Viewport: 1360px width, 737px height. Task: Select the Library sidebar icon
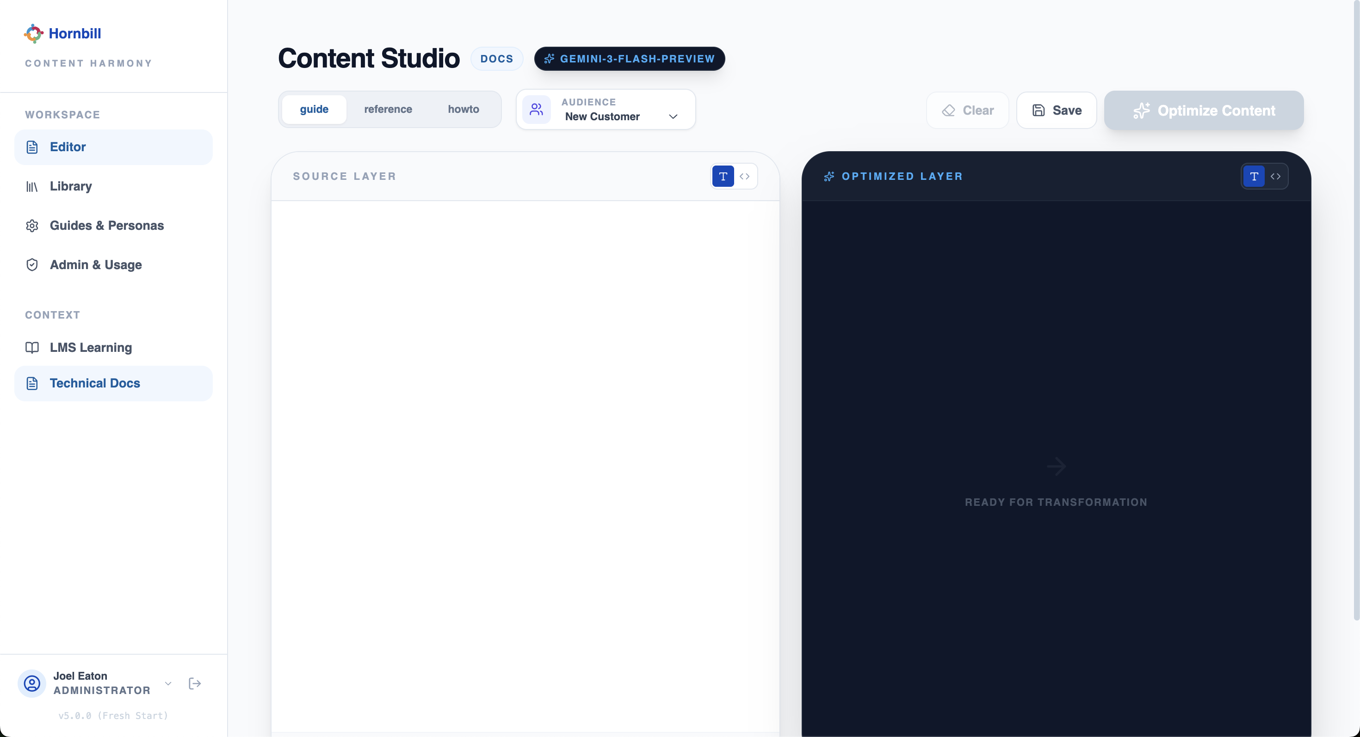[x=32, y=186]
